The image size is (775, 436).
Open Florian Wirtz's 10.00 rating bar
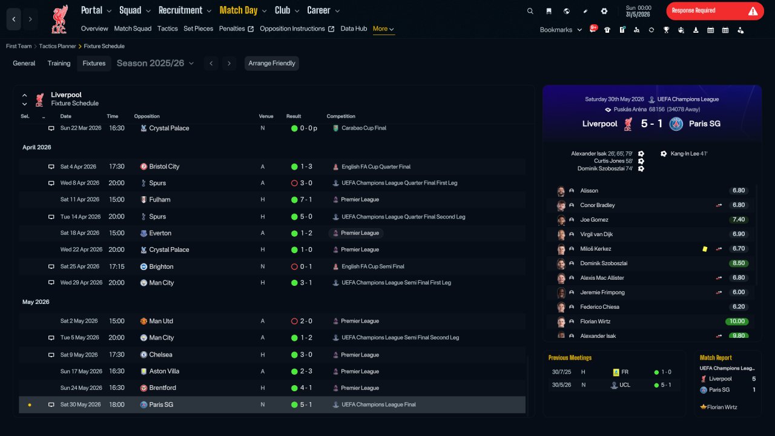pos(737,322)
